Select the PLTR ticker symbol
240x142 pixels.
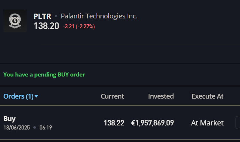point(43,16)
